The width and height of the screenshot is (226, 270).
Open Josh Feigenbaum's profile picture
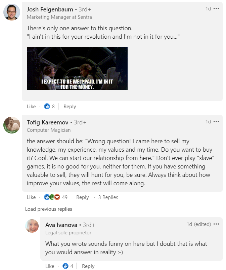12,12
